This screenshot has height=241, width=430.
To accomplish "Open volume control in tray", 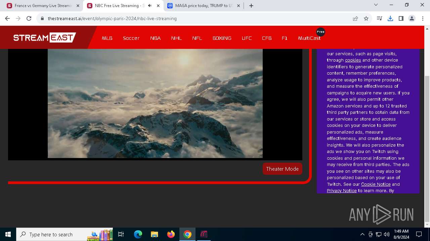I will pos(387,234).
